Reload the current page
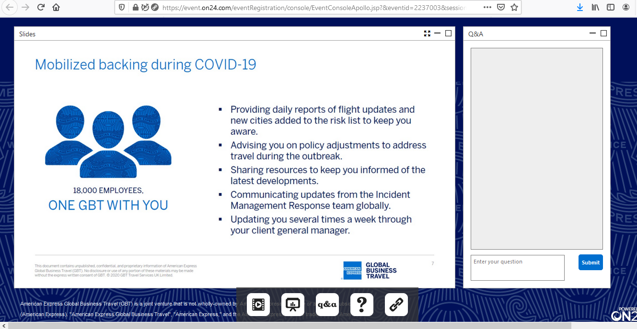Screen dimensions: 637x329 click(x=41, y=8)
